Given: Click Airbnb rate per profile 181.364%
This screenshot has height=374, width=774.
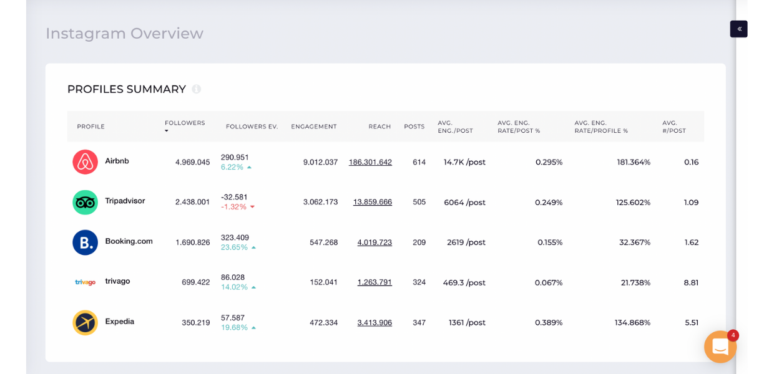Looking at the screenshot, I should (634, 162).
